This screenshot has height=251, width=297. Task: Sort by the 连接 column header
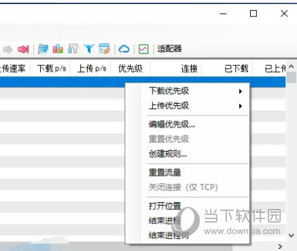point(176,69)
